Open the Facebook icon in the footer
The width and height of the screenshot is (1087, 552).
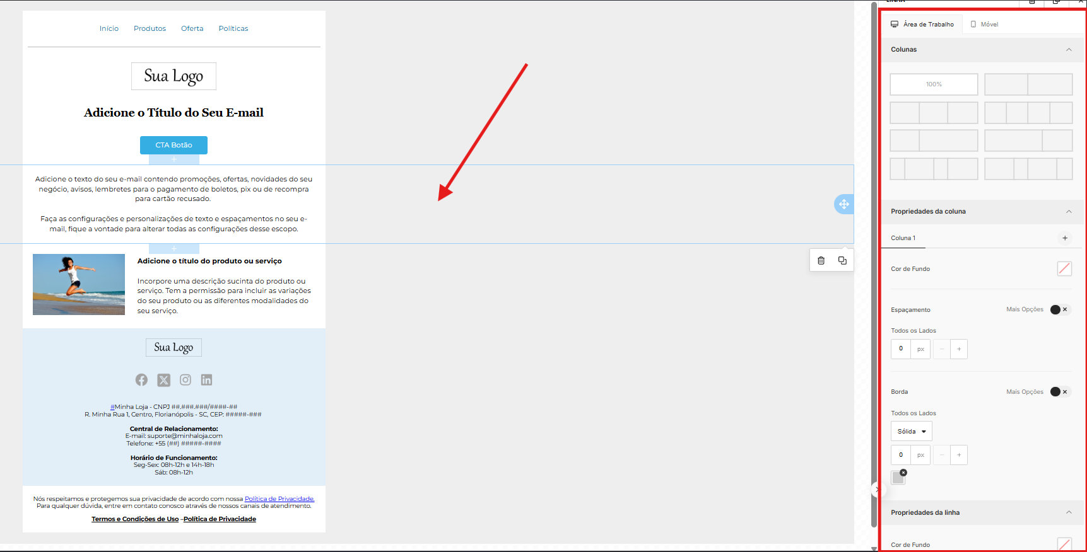(141, 380)
